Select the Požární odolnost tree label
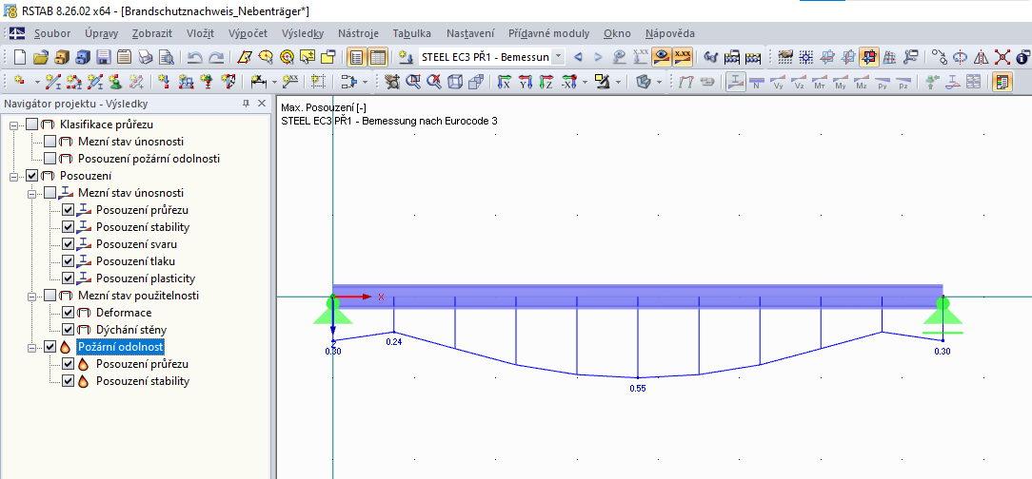The height and width of the screenshot is (479, 1032). coord(121,346)
